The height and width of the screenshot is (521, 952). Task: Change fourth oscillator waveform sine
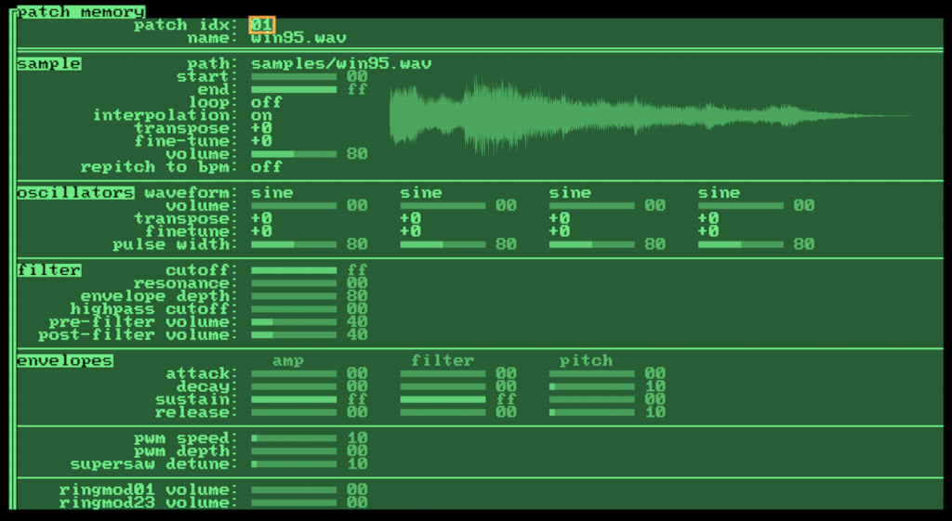tap(719, 193)
